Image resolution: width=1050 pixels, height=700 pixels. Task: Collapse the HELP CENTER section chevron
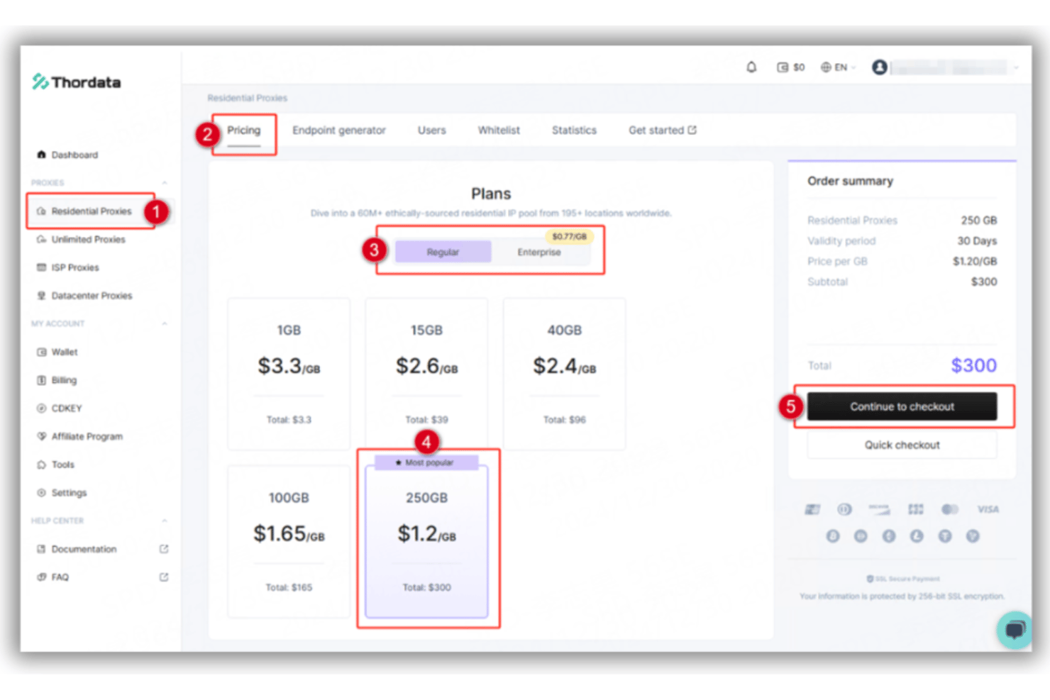point(165,521)
